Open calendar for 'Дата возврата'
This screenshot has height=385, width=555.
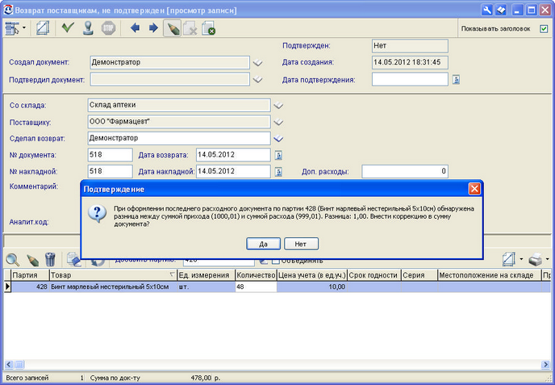click(278, 155)
